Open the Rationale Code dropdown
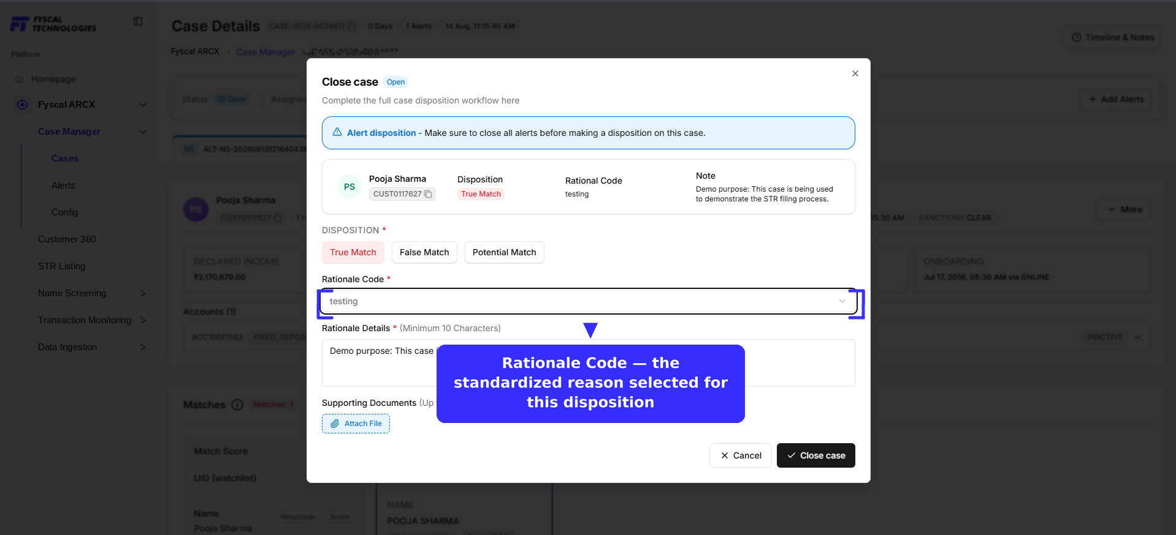1176x535 pixels. click(x=589, y=301)
